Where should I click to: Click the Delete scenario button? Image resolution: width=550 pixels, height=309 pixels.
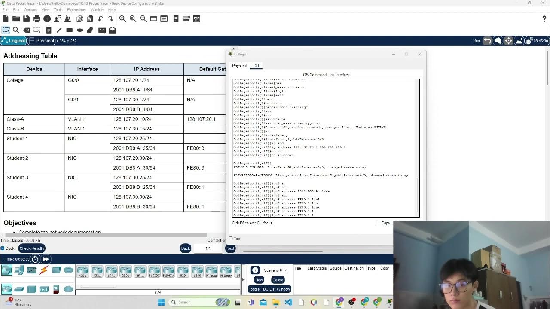tap(278, 280)
